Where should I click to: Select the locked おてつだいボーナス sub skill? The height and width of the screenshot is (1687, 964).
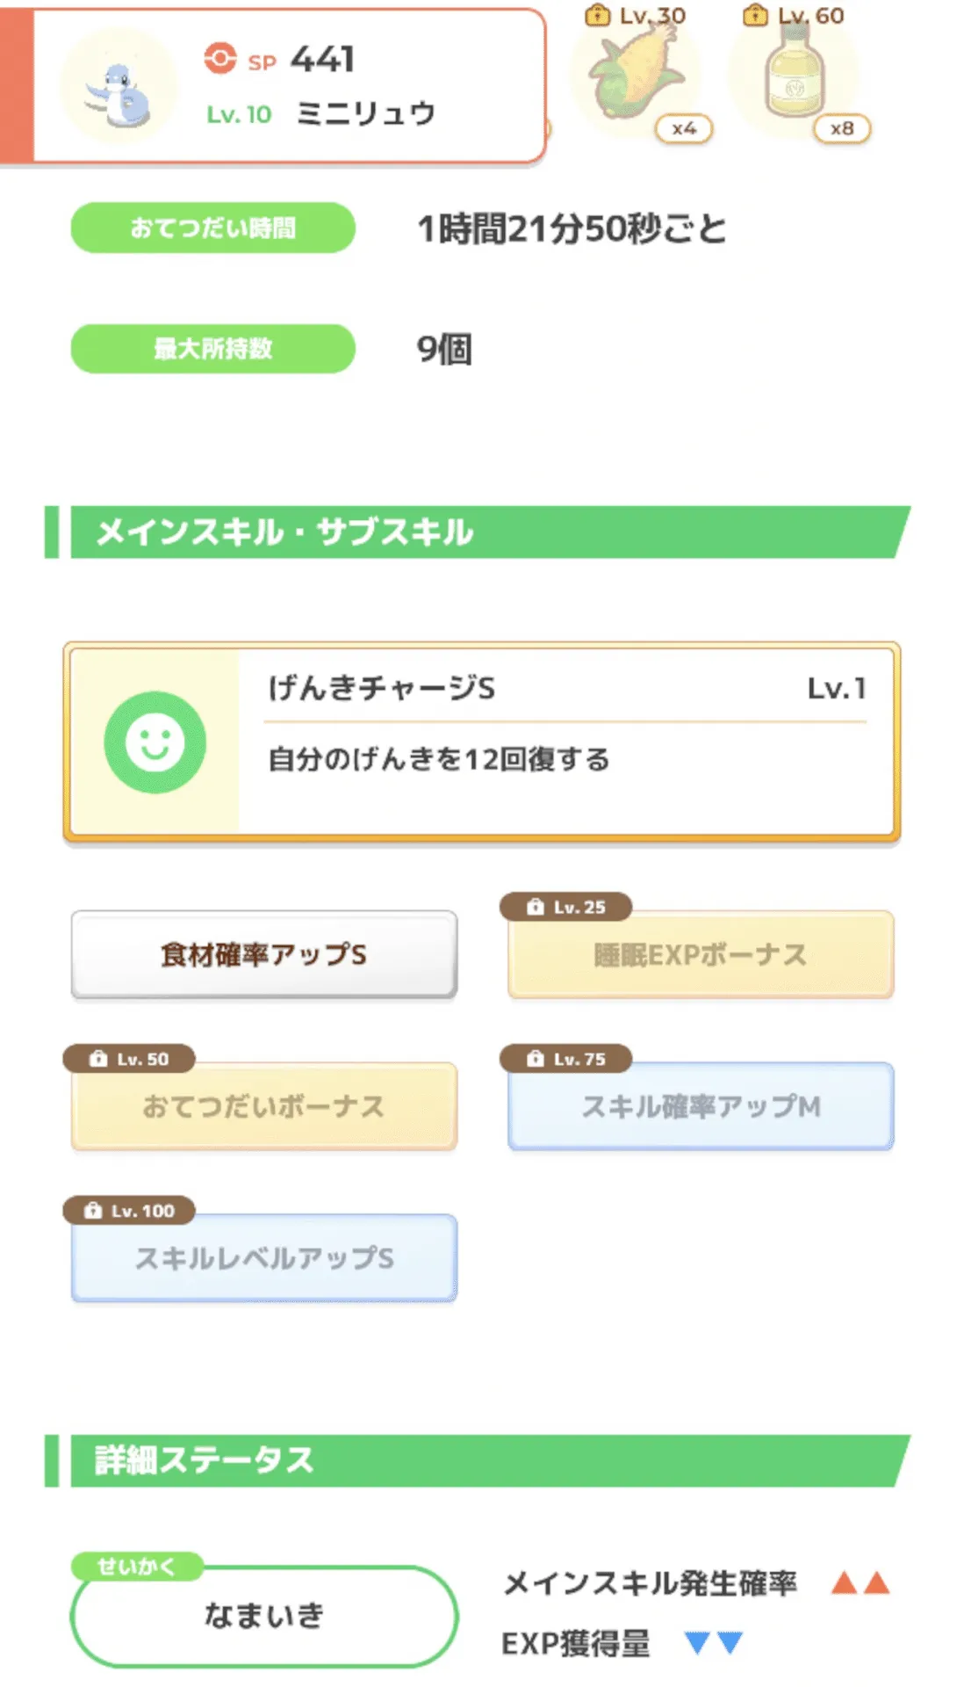click(x=263, y=1106)
